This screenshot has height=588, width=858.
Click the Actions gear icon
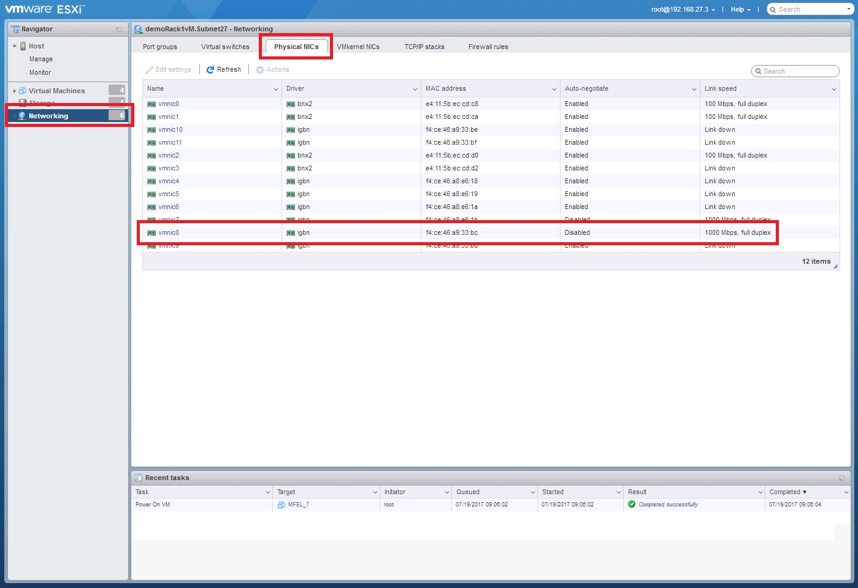[x=260, y=70]
